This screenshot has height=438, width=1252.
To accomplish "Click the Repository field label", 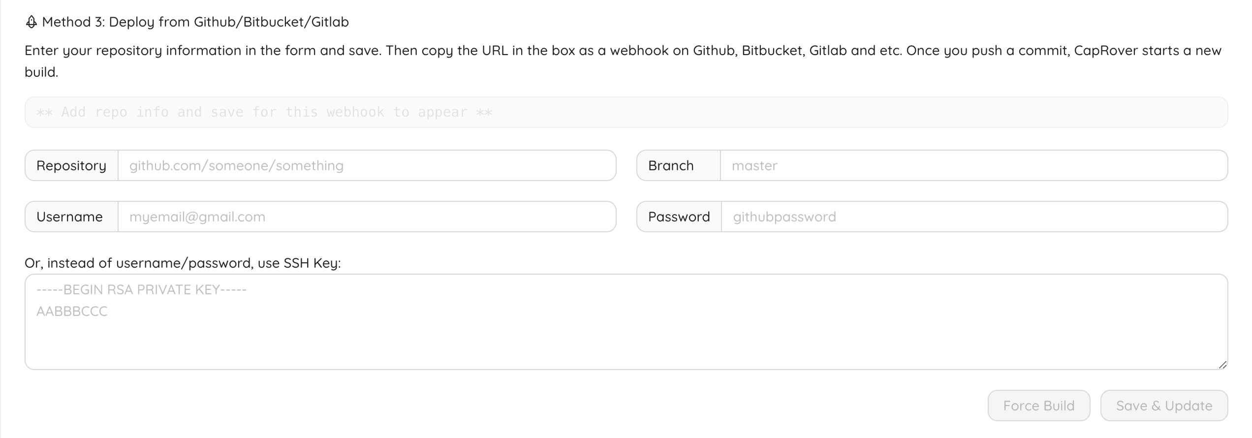I will (x=71, y=165).
